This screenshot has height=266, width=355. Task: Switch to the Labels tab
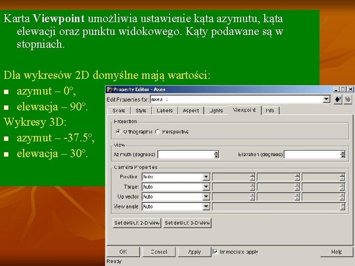(165, 111)
